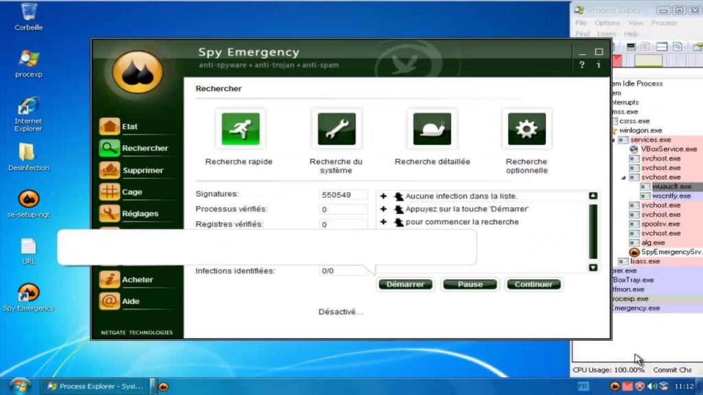Open the Desinfection folder on desktop

tap(29, 157)
